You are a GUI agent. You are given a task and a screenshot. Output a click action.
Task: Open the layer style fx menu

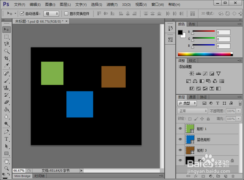pyautogui.click(x=196, y=176)
